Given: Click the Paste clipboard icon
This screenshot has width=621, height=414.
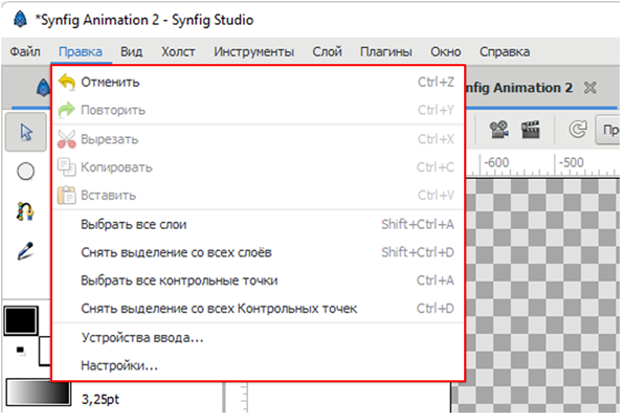Looking at the screenshot, I should [67, 195].
